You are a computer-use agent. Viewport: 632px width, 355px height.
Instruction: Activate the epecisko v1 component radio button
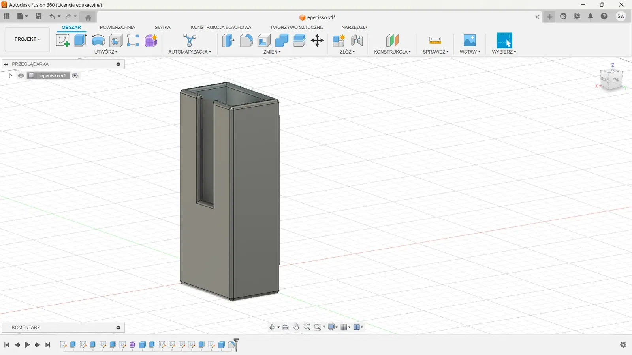click(75, 76)
